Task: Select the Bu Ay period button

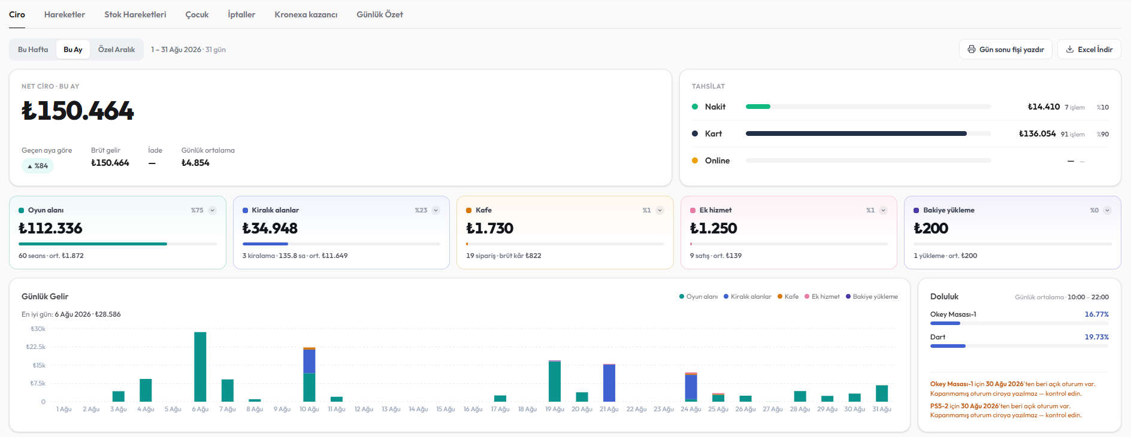Action: coord(73,50)
